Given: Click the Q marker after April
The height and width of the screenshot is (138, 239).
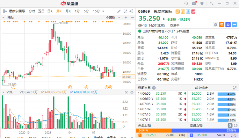Looking at the screenshot, I should pos(86,87).
